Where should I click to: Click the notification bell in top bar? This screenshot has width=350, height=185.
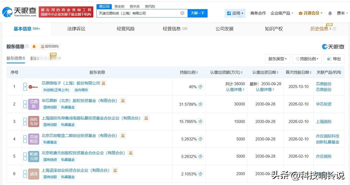click(x=330, y=13)
